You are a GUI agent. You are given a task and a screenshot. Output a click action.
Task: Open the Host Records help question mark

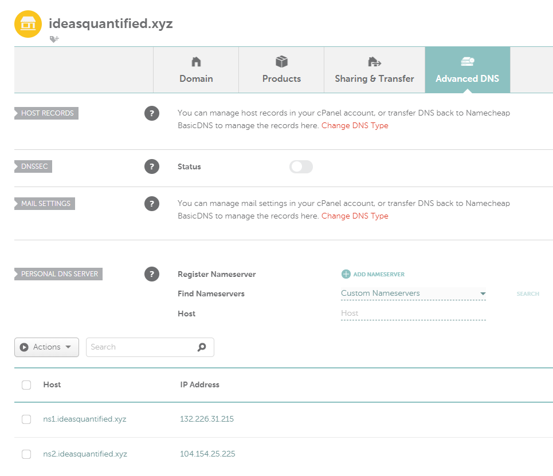coord(152,113)
